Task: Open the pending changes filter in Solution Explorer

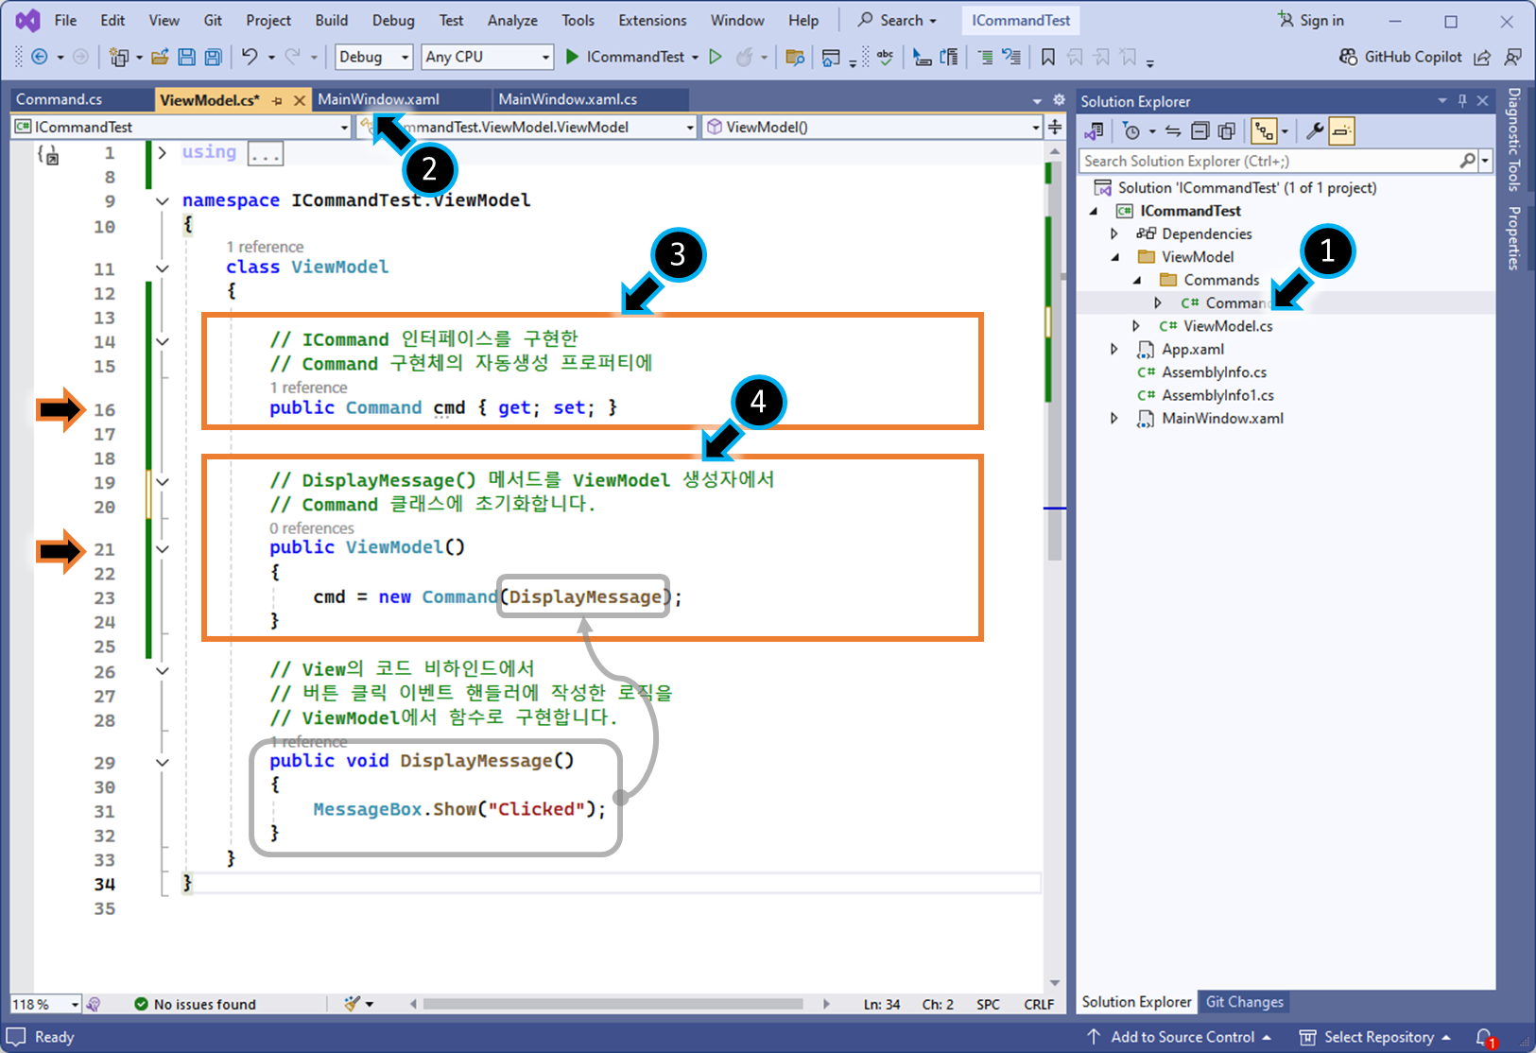Action: coord(1131,131)
